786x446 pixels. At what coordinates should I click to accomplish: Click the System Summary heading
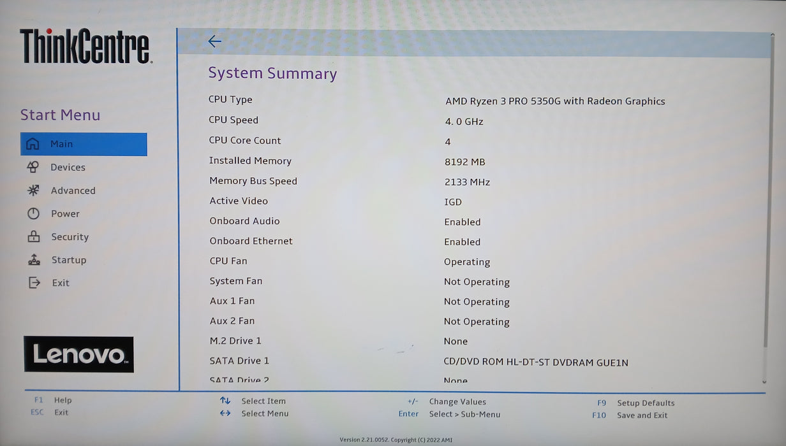272,74
